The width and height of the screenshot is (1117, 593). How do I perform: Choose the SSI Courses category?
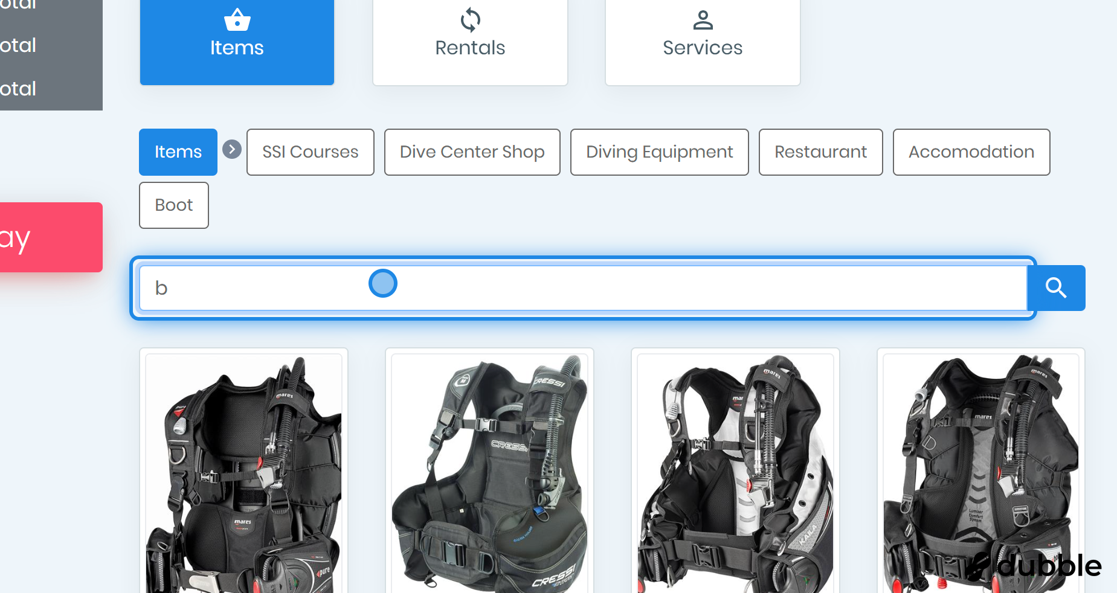(x=310, y=152)
